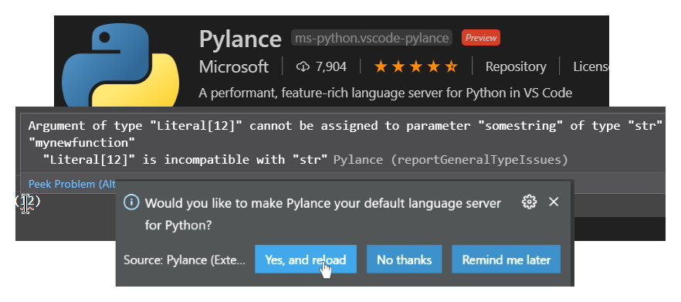Click the Literal[12] incompatible message line
Screen dimensions: 681x302
pyautogui.click(x=185, y=160)
